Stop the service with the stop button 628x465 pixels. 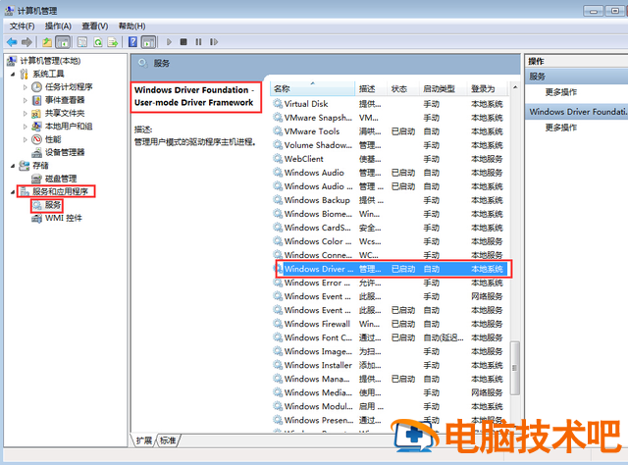(183, 41)
